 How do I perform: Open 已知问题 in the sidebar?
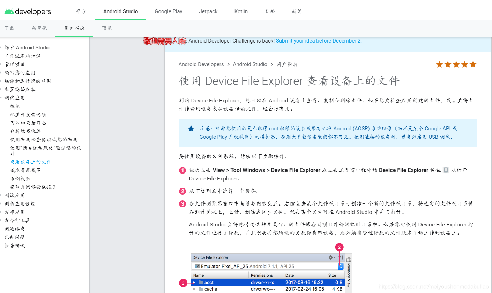[x=14, y=237]
